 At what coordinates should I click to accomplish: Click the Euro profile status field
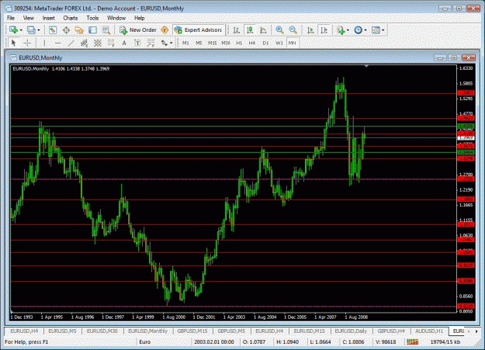pyautogui.click(x=164, y=342)
